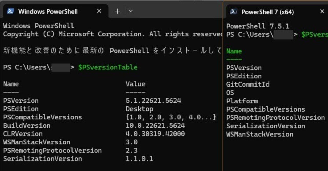Click the PSCompatibleVersions value in curly braces
The height and width of the screenshot is (171, 328).
pos(170,117)
